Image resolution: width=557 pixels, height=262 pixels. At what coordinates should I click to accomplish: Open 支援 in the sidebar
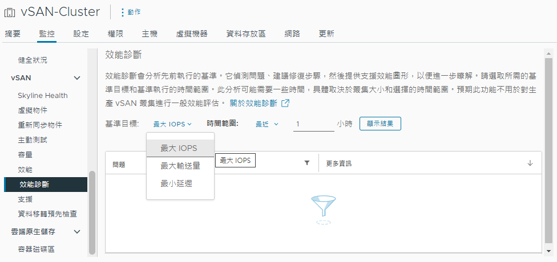pos(25,199)
